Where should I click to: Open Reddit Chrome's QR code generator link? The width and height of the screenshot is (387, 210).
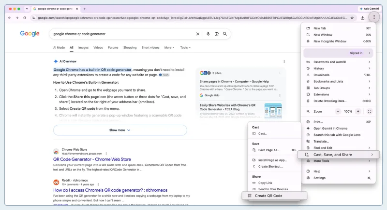coord(110,190)
